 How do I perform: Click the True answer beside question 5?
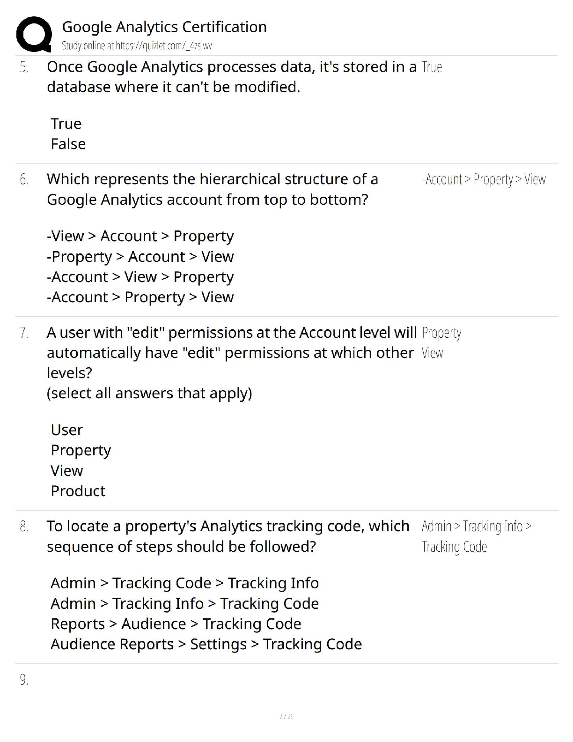432,67
